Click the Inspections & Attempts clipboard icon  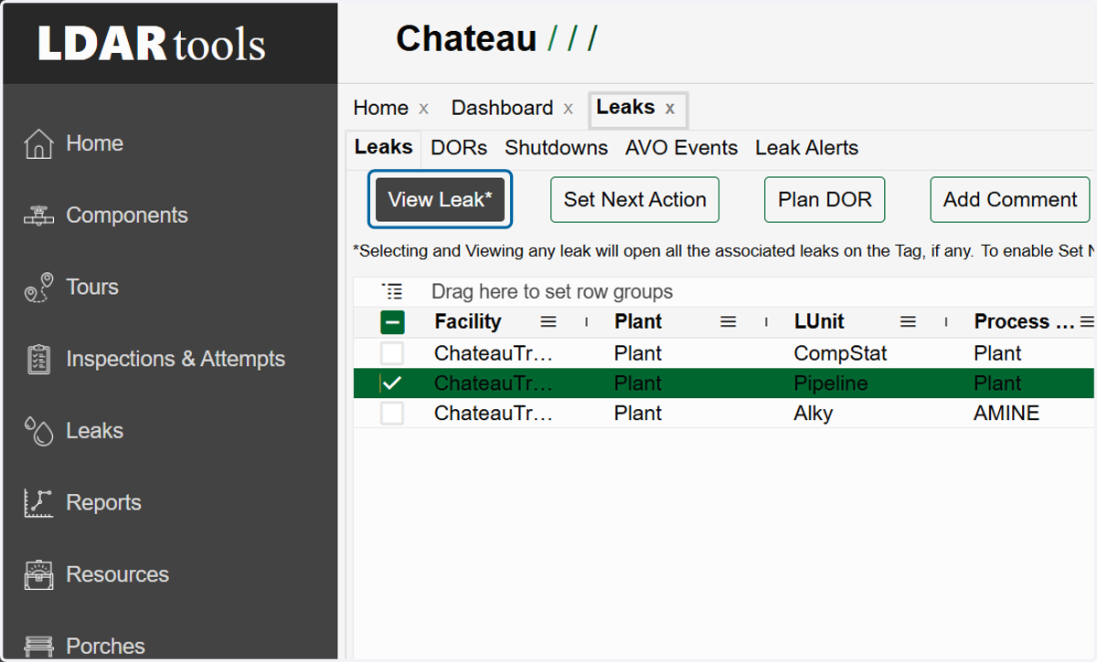point(38,359)
